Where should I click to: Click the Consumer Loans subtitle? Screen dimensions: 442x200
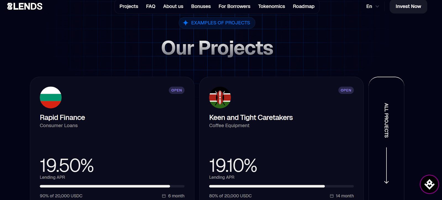tap(59, 126)
